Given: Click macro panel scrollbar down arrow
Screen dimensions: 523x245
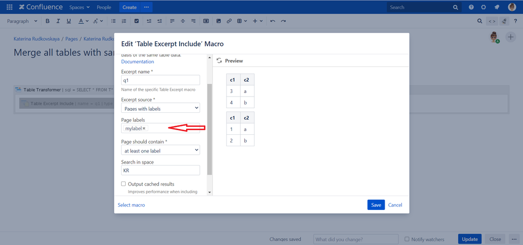Looking at the screenshot, I should [210, 192].
